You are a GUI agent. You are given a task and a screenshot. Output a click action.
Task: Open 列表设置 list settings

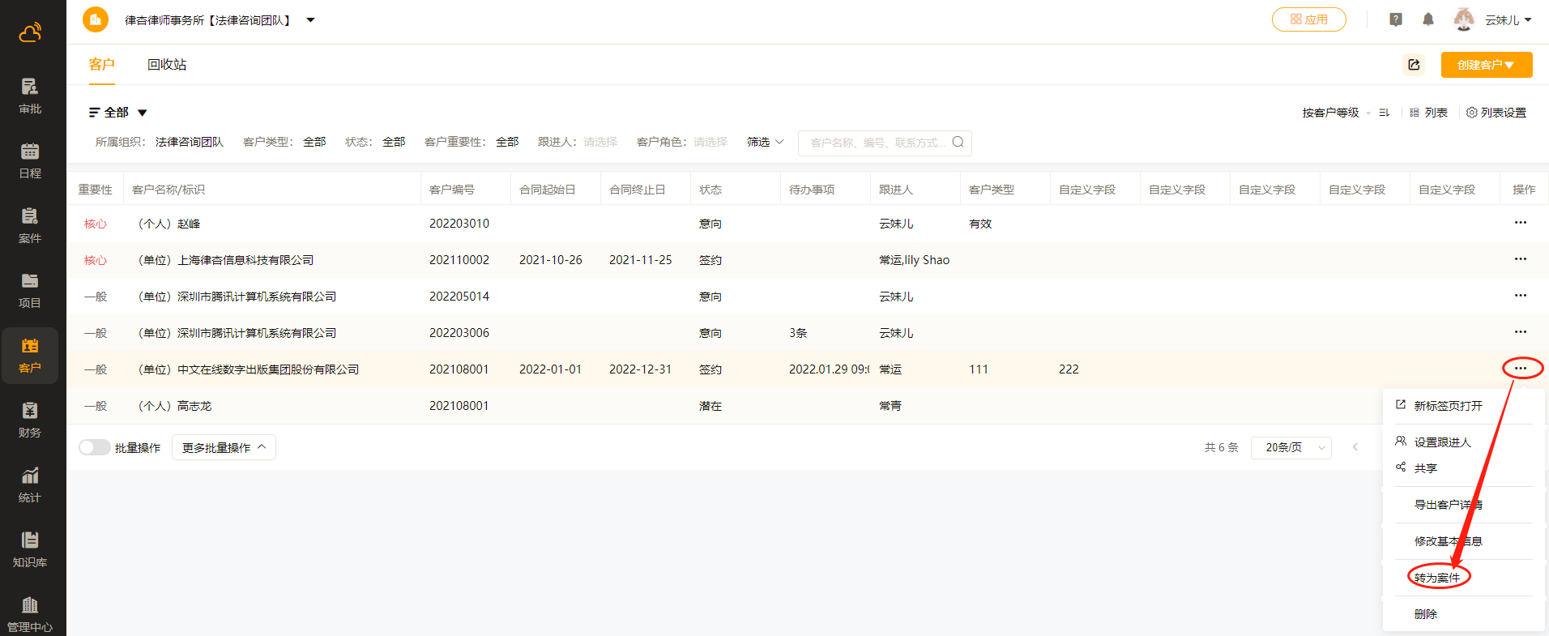coord(1496,113)
